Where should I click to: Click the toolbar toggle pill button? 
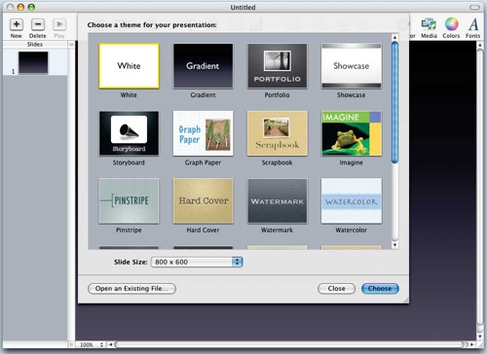tap(474, 7)
